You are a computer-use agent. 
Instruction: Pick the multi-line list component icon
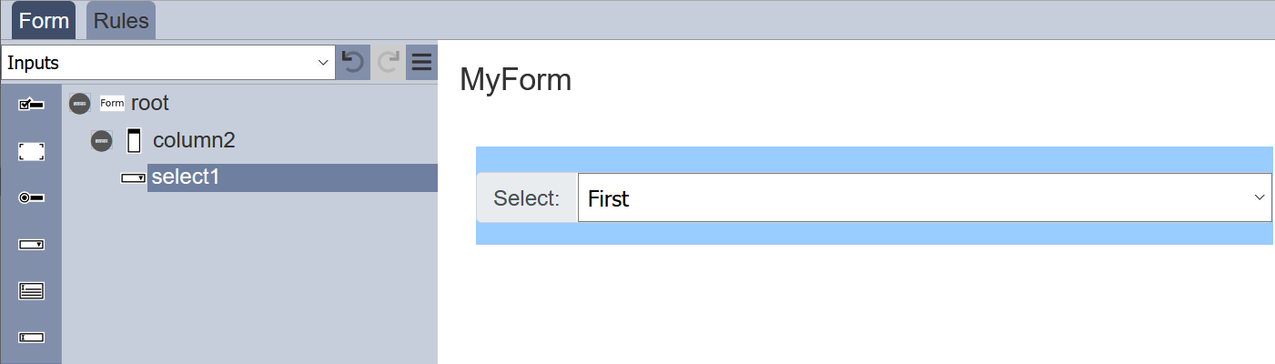pyautogui.click(x=32, y=291)
